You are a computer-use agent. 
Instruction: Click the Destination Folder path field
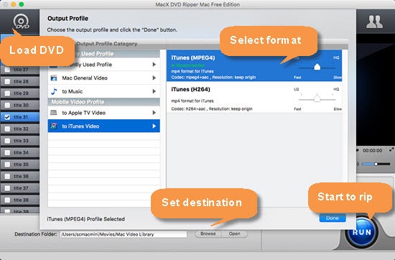(124, 234)
